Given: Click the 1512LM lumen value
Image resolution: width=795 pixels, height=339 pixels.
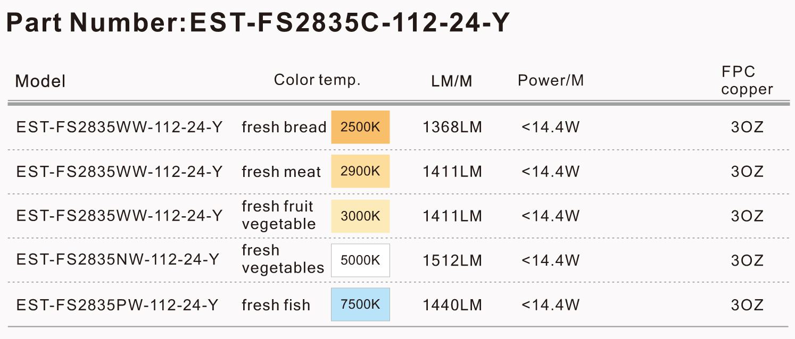Looking at the screenshot, I should click(452, 261).
